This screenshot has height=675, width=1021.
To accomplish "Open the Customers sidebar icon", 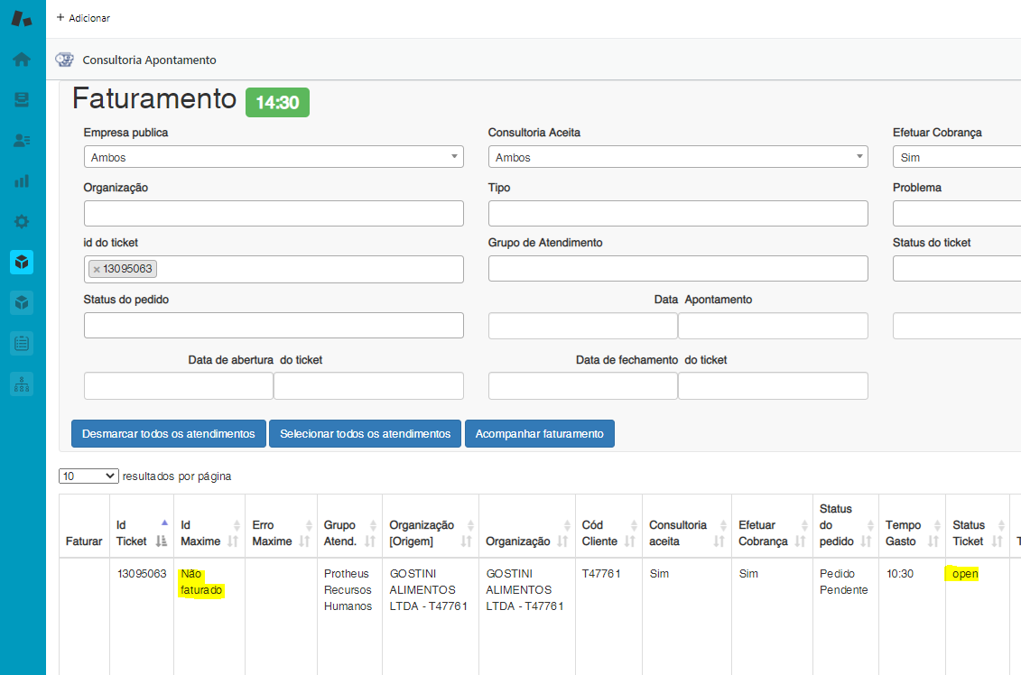I will point(22,141).
